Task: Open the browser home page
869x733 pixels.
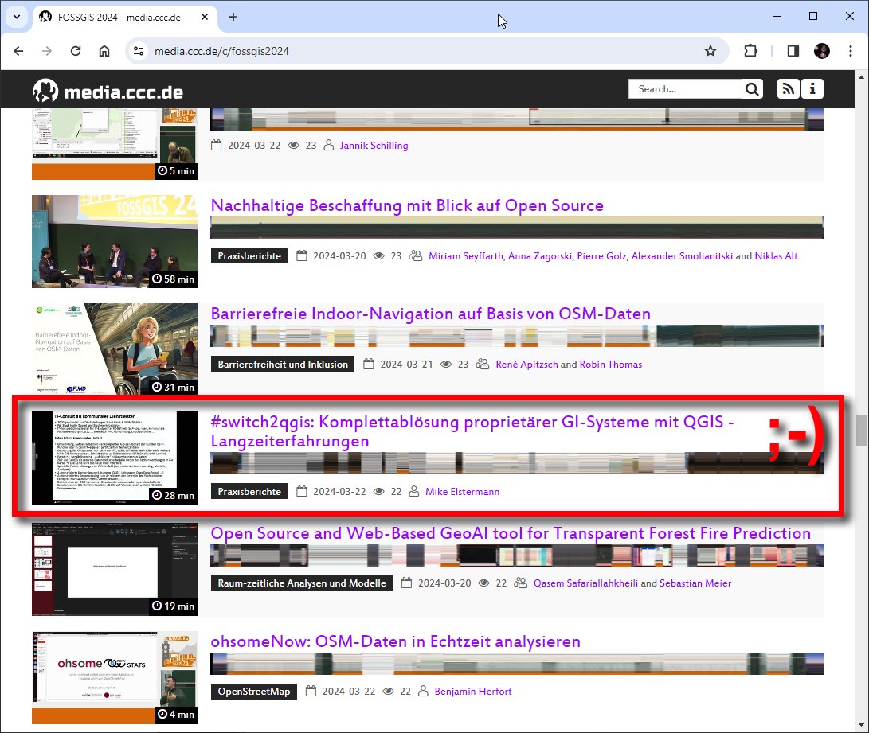Action: pos(104,51)
